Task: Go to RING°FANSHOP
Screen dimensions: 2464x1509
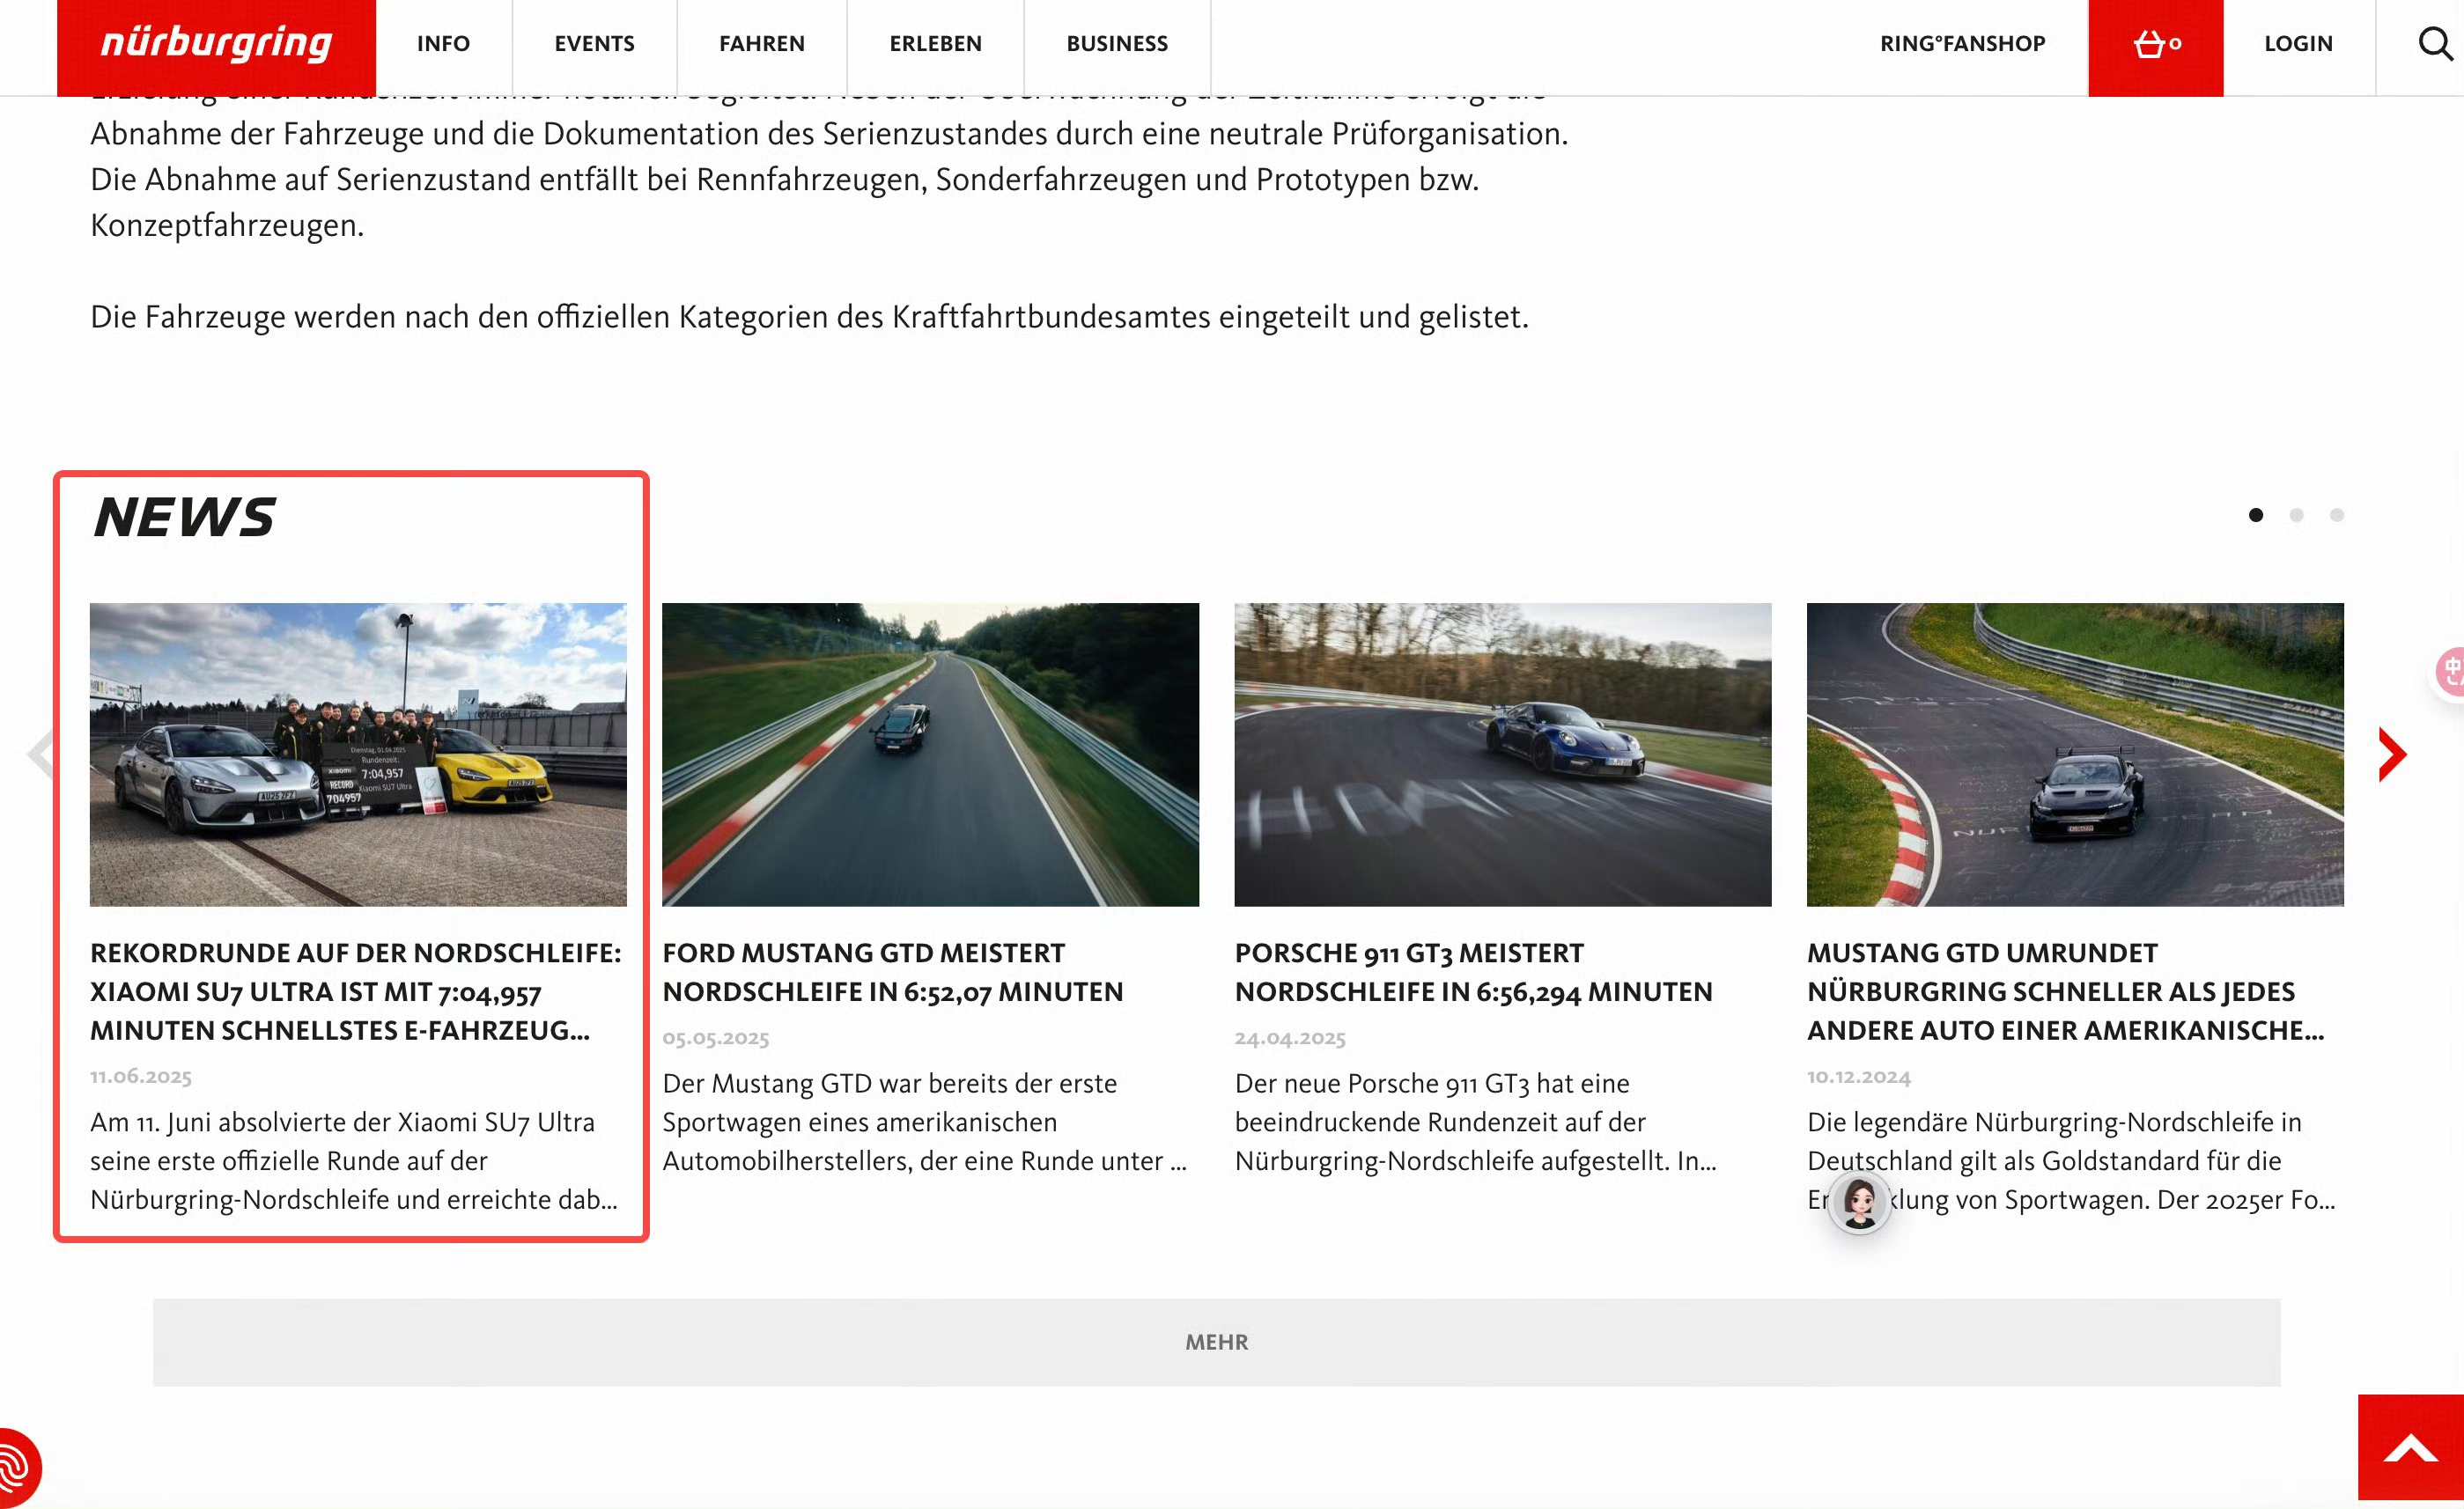Action: point(1962,44)
